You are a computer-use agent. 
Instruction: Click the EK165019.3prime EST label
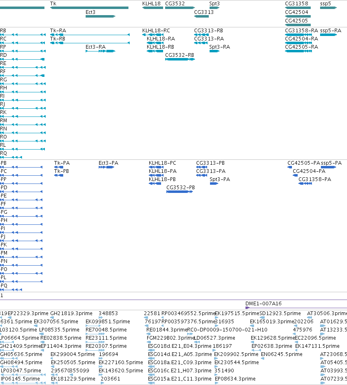272,322
